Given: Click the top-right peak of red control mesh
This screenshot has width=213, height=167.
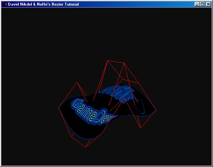Looking at the screenshot, I should pos(124,63).
